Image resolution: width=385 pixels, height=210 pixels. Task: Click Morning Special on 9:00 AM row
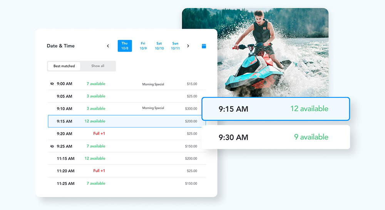pyautogui.click(x=153, y=84)
